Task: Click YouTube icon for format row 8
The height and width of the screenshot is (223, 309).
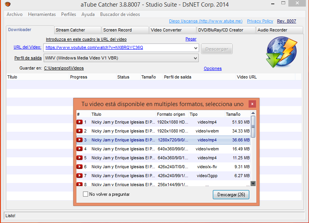Action: click(x=79, y=184)
